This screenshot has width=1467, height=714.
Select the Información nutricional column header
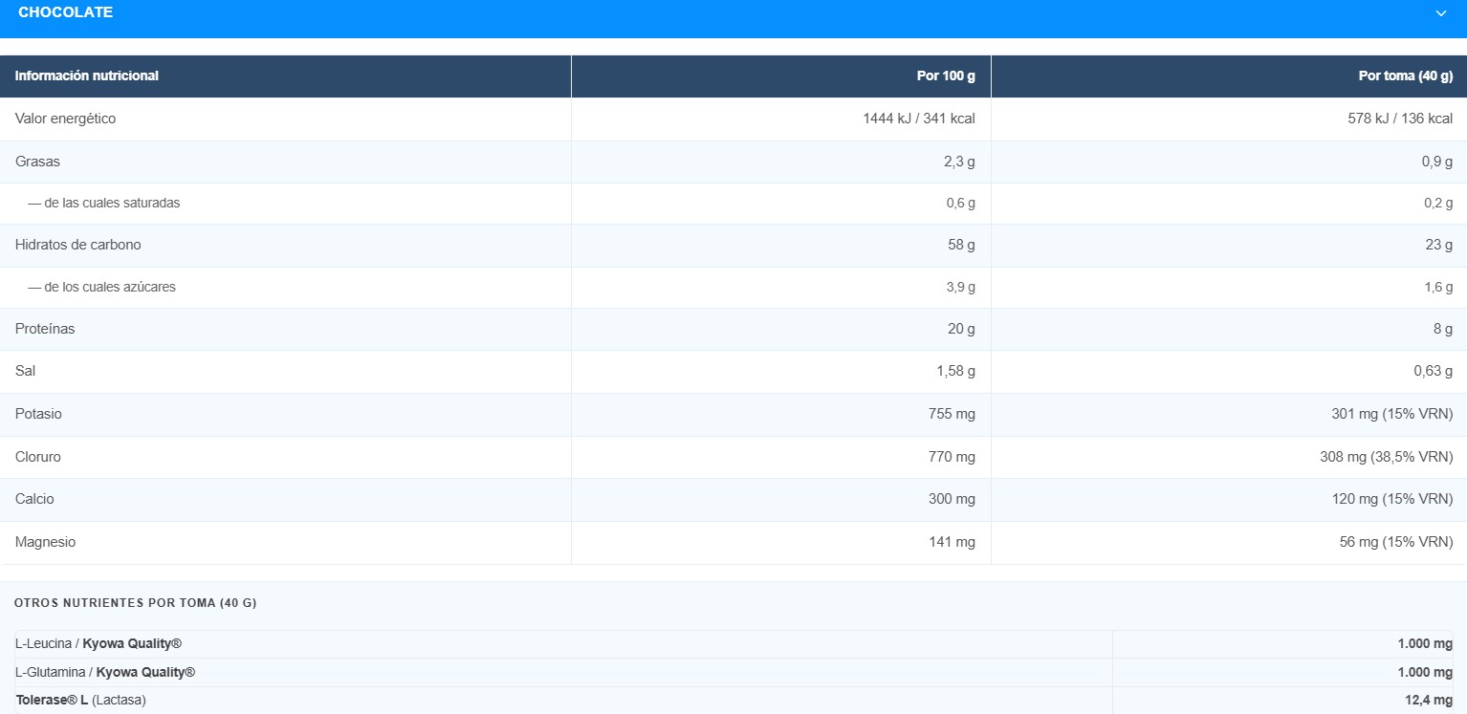coord(87,76)
